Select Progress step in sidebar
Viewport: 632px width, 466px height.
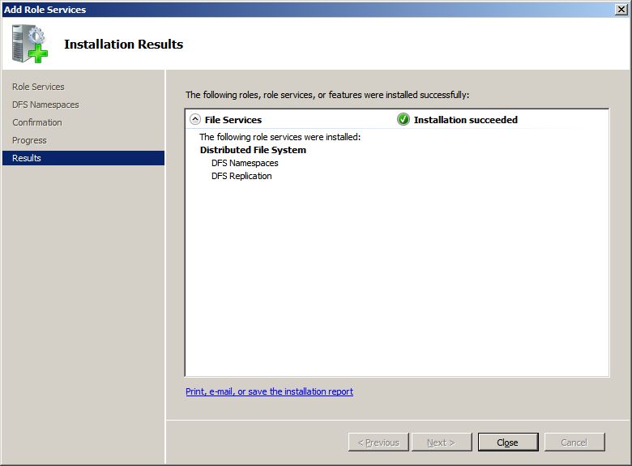[29, 140]
